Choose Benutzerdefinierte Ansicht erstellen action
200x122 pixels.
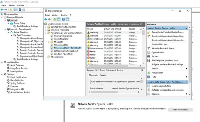[168, 36]
